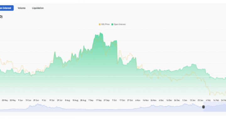Toggle the SOL Price legend series
The height and width of the screenshot is (119, 226).
(x=104, y=24)
